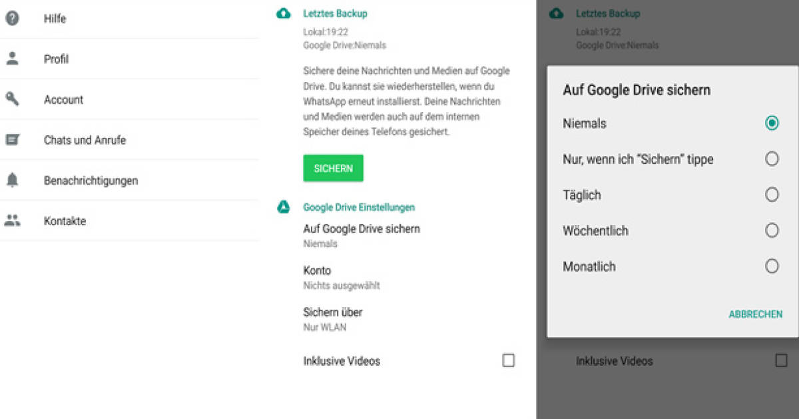Tap the cloud upload icon beside Letztes Backup in middle panel
Viewport: 799px width, 419px height.
click(x=284, y=13)
